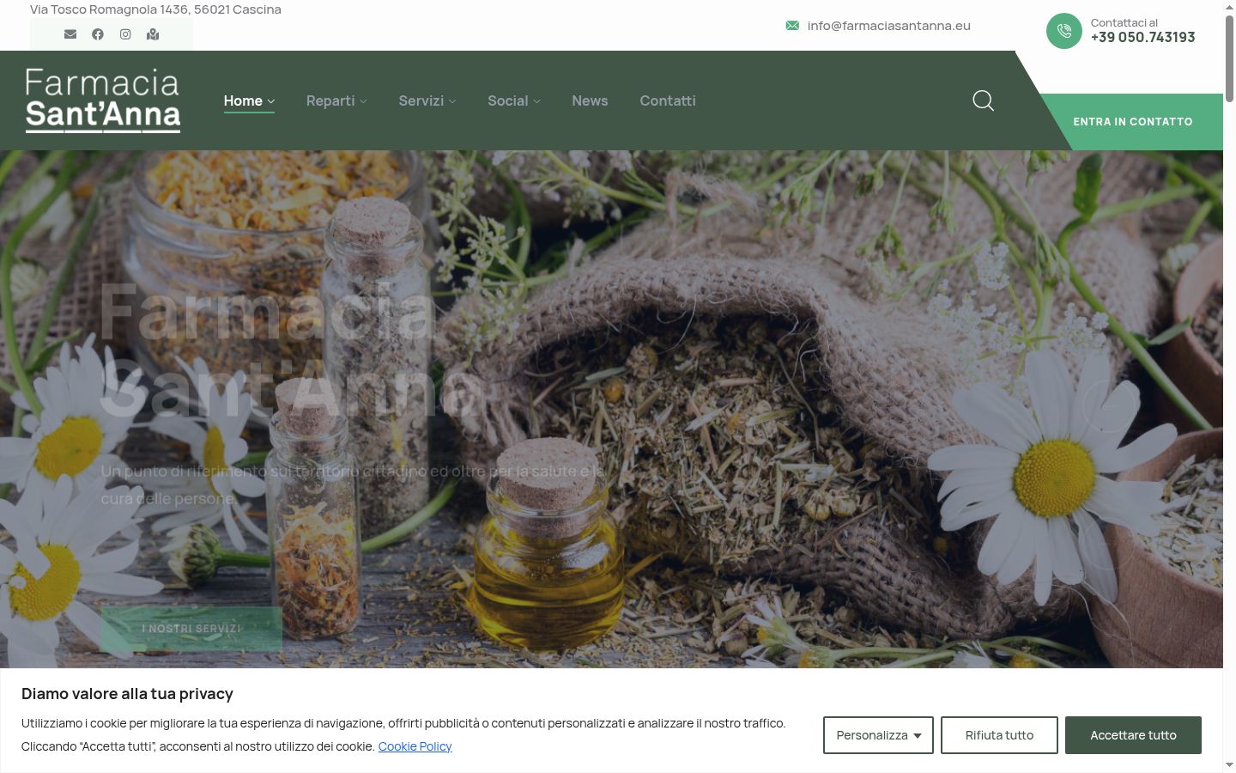1236x773 pixels.
Task: Click the address Via Tosco Romagnola 1436
Action: click(x=155, y=9)
